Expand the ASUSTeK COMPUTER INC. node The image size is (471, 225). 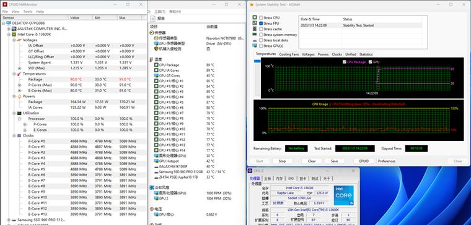pos(9,29)
